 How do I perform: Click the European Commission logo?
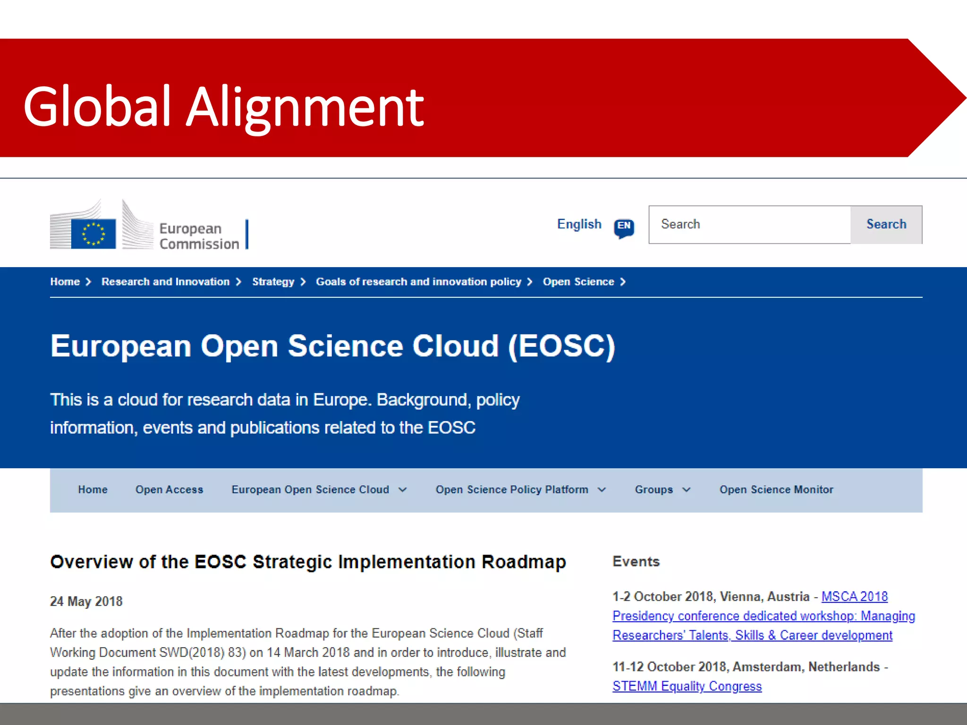click(149, 225)
